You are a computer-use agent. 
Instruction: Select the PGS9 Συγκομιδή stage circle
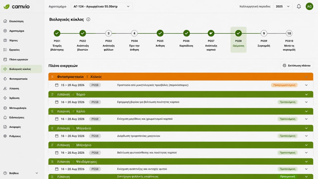point(264,33)
